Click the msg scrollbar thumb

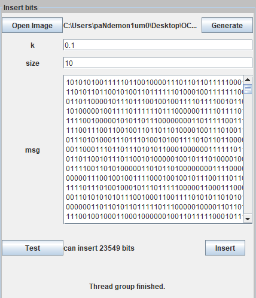coord(248,89)
